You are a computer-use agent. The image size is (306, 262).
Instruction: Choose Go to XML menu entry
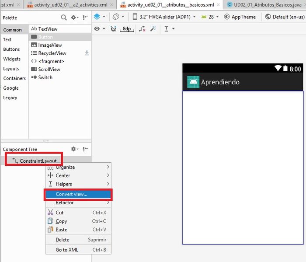tap(78, 250)
